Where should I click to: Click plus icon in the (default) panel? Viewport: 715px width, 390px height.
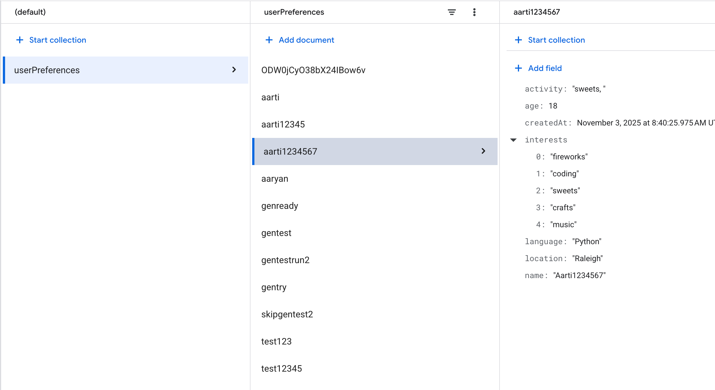coord(20,40)
